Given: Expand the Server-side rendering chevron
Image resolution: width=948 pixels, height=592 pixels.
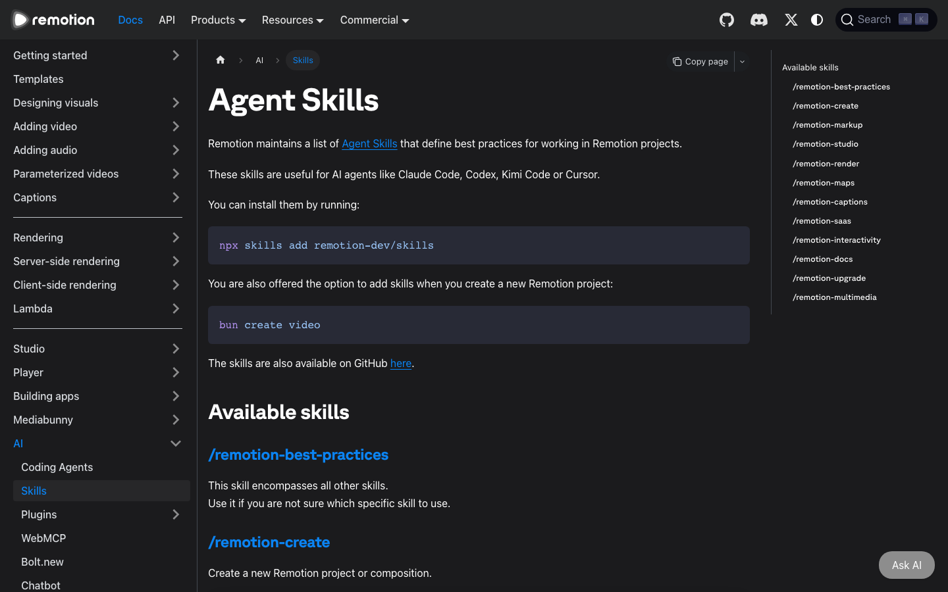Looking at the screenshot, I should click(176, 261).
